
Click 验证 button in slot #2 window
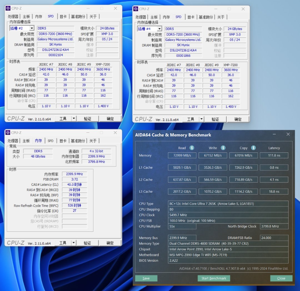point(87,119)
